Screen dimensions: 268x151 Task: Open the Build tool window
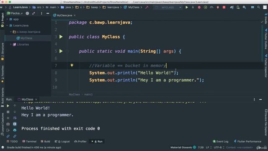point(45,141)
